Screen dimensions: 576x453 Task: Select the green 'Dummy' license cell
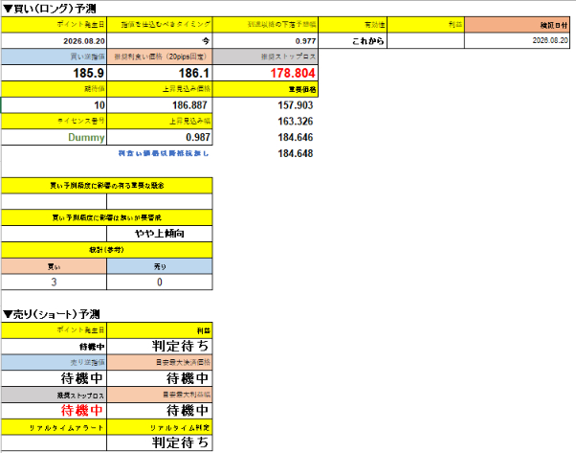[x=54, y=137]
